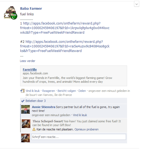Click the Bekeken door 3 checkmark icon
Screen dimensions: 151x149
pos(23,101)
